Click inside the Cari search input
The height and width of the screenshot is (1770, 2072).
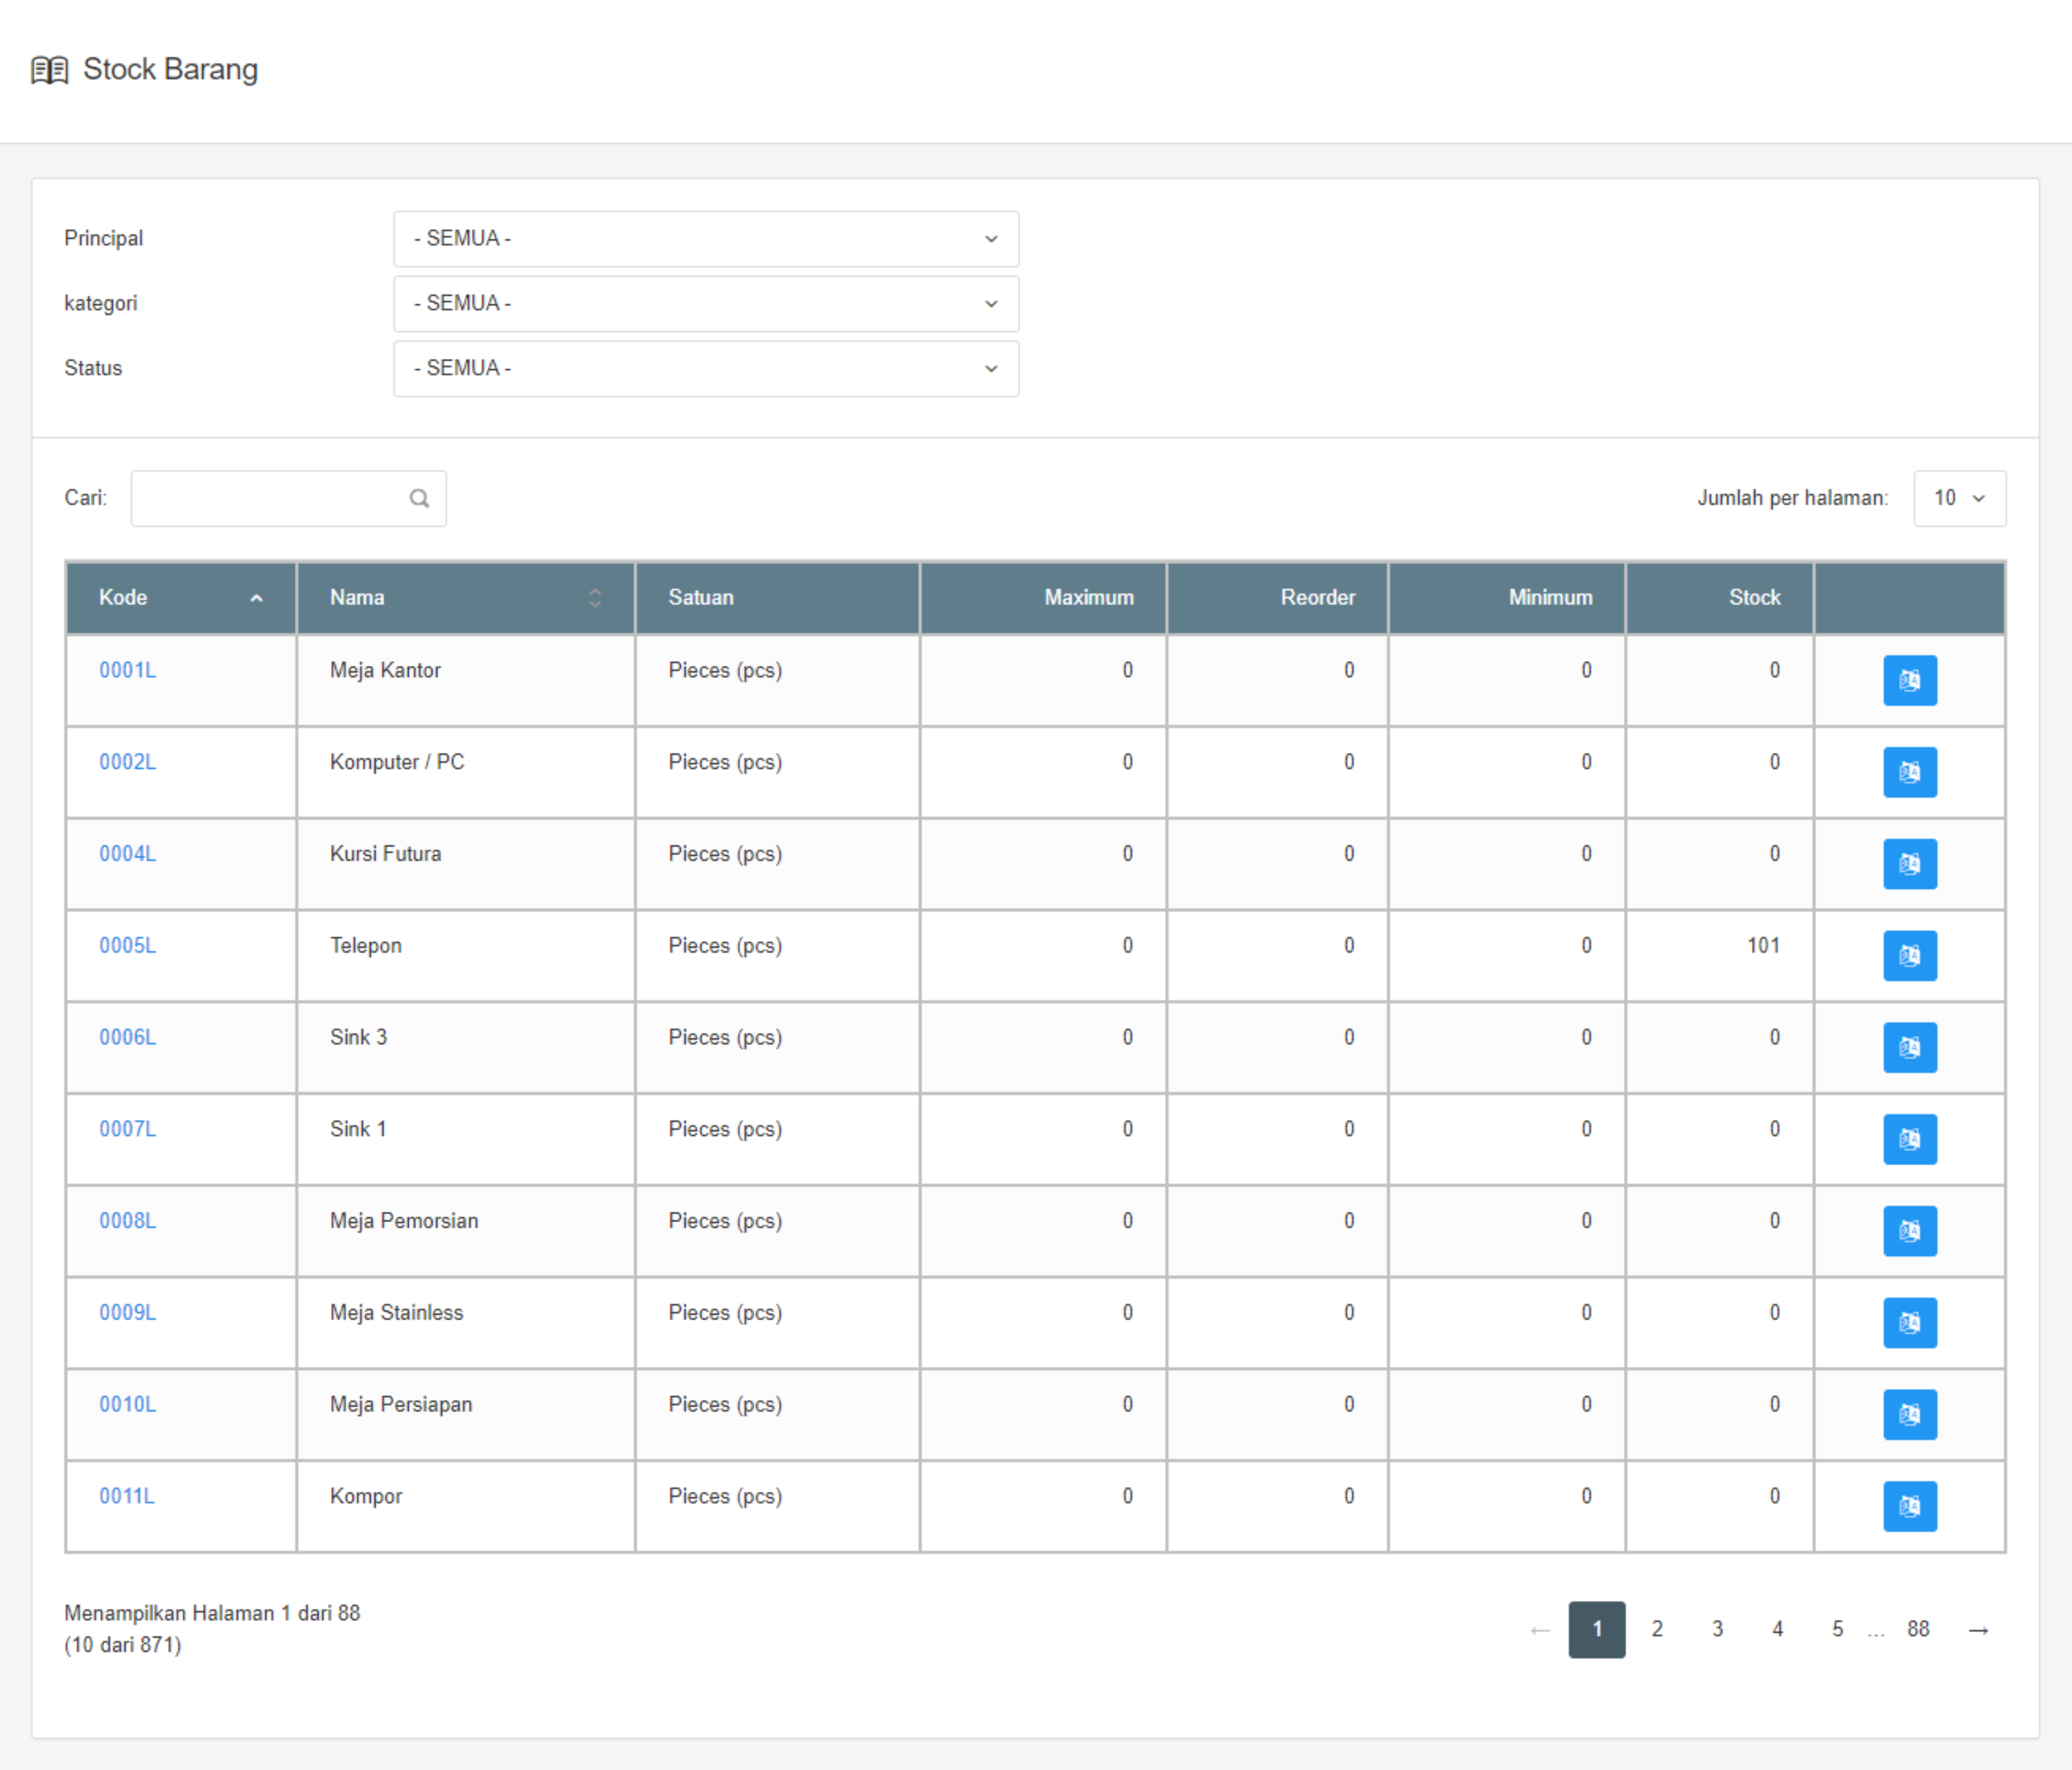click(x=268, y=498)
